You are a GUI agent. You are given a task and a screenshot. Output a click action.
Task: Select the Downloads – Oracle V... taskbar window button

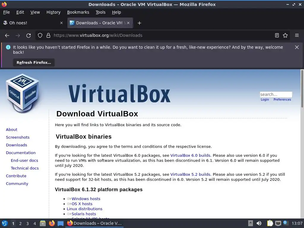(94, 223)
